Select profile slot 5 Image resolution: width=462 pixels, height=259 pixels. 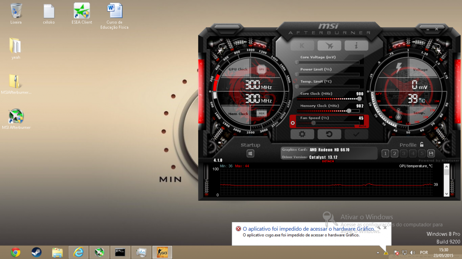coord(422,153)
